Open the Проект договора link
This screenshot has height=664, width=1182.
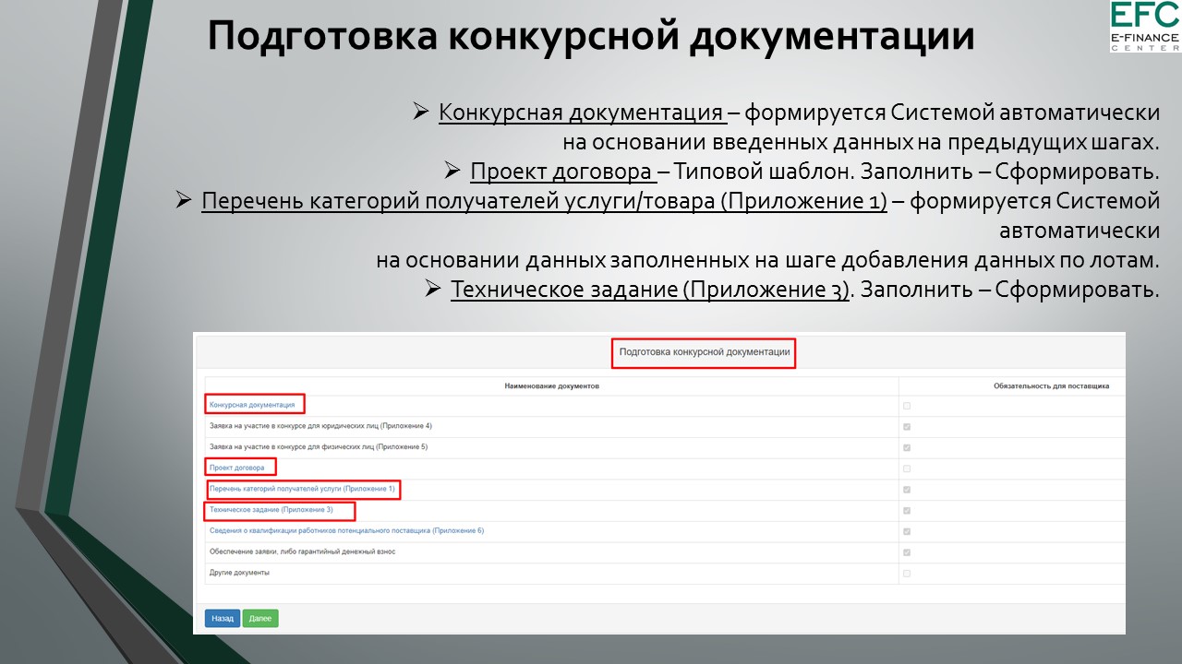[x=237, y=468]
